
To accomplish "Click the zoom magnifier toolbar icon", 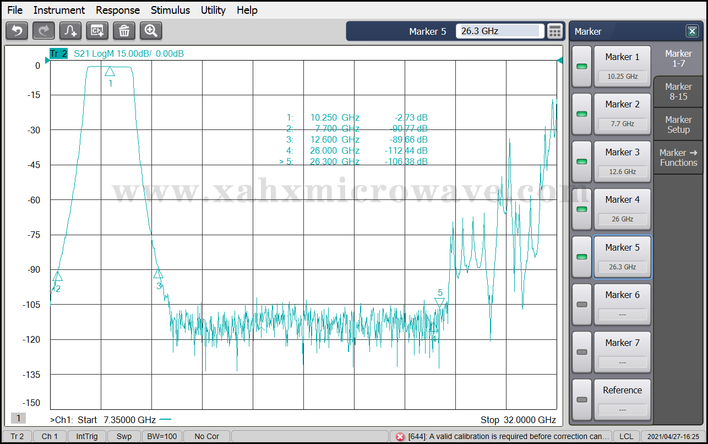I will [151, 31].
